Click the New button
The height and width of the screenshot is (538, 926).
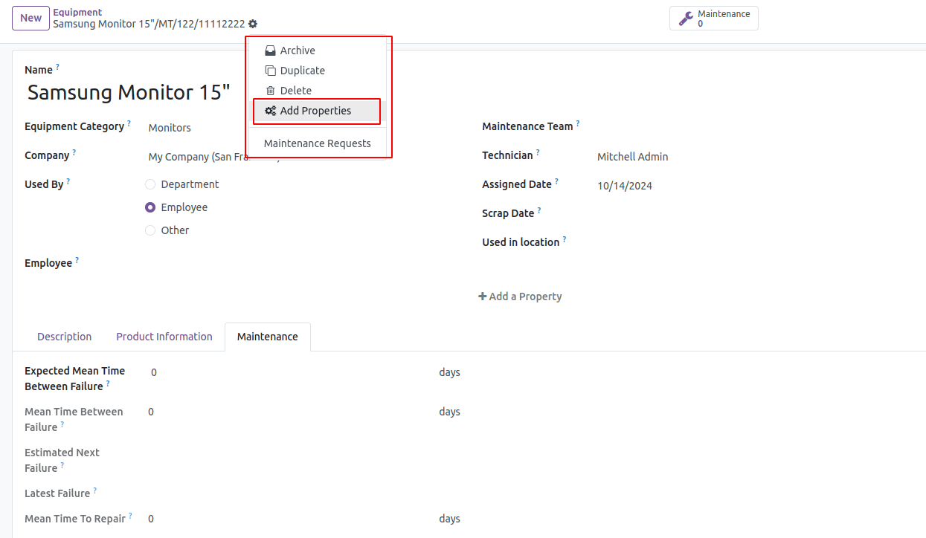[30, 18]
